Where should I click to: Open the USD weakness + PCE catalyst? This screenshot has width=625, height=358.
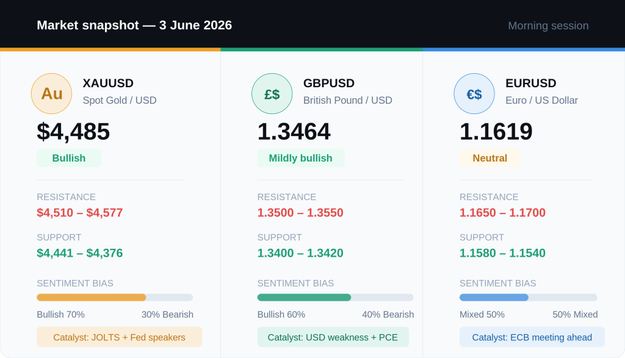pos(333,337)
